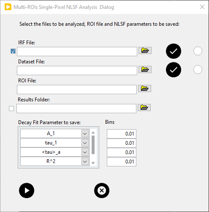Image resolution: width=209 pixels, height=212 pixels.
Task: Click the parameter list scrollbar thumb
Action: (93, 145)
